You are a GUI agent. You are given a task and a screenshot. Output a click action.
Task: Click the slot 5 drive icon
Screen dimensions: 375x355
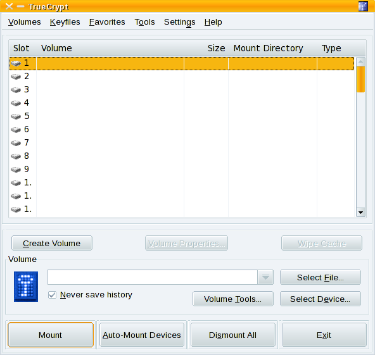[16, 116]
